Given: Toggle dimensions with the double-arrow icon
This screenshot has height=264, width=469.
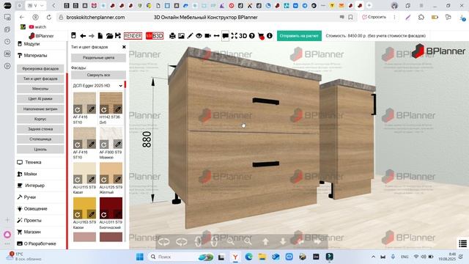Looking at the screenshot, I should coord(216,36).
